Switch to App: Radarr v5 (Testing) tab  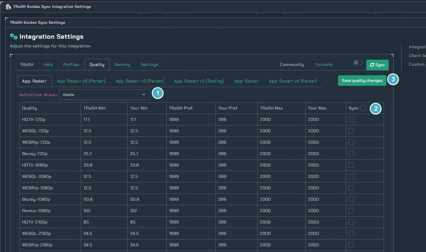pyautogui.click(x=199, y=81)
